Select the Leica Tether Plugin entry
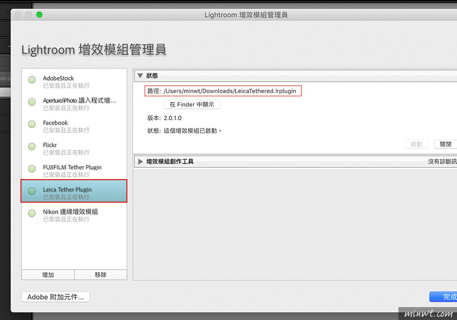The width and height of the screenshot is (457, 320). [x=74, y=191]
